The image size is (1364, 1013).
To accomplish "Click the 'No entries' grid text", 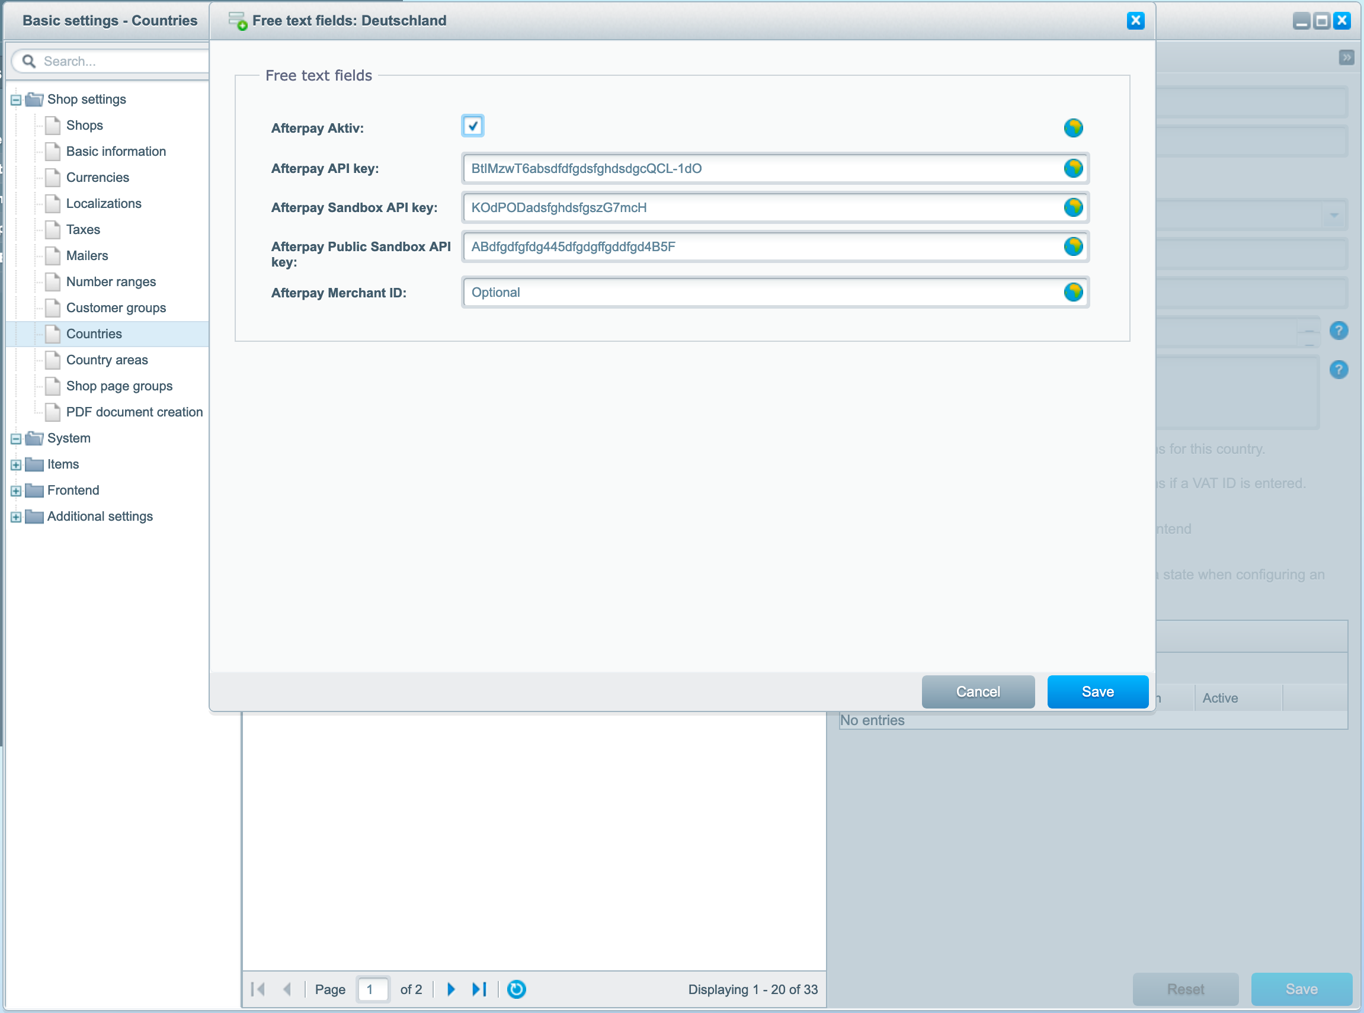I will pos(872,720).
